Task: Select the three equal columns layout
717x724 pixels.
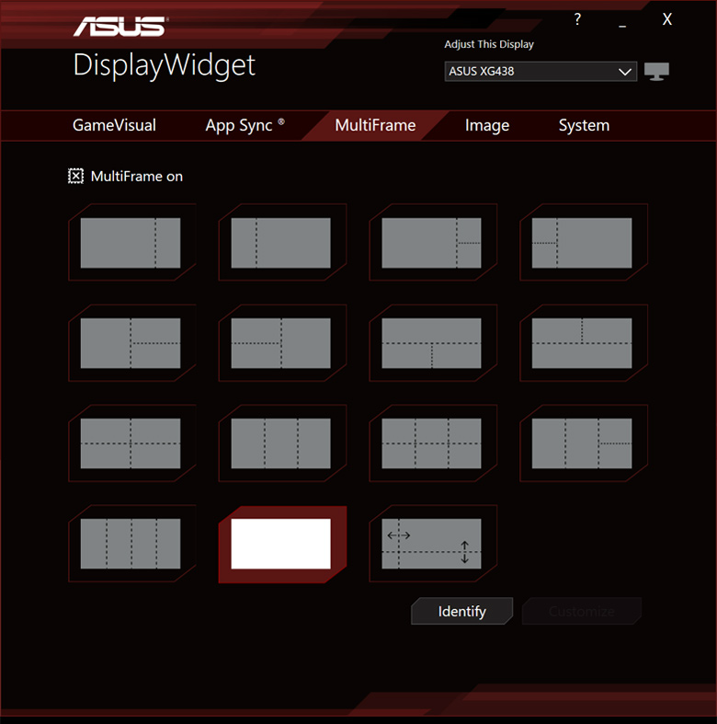Action: pyautogui.click(x=282, y=443)
